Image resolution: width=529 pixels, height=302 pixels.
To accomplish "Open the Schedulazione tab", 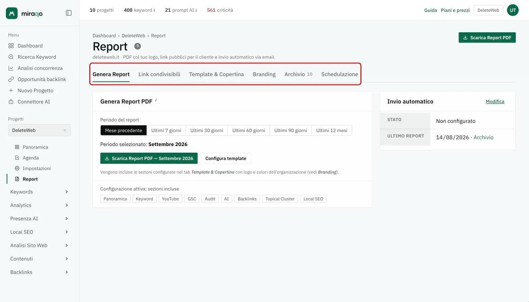I will click(x=339, y=74).
